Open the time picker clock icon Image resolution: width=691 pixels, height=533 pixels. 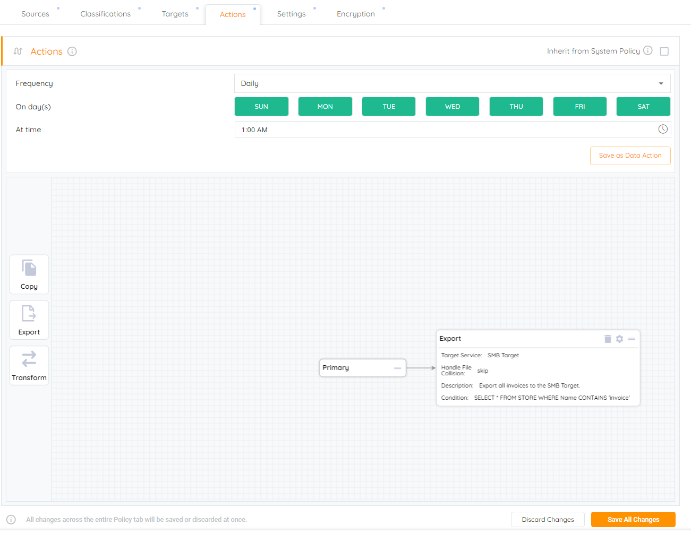(x=663, y=129)
